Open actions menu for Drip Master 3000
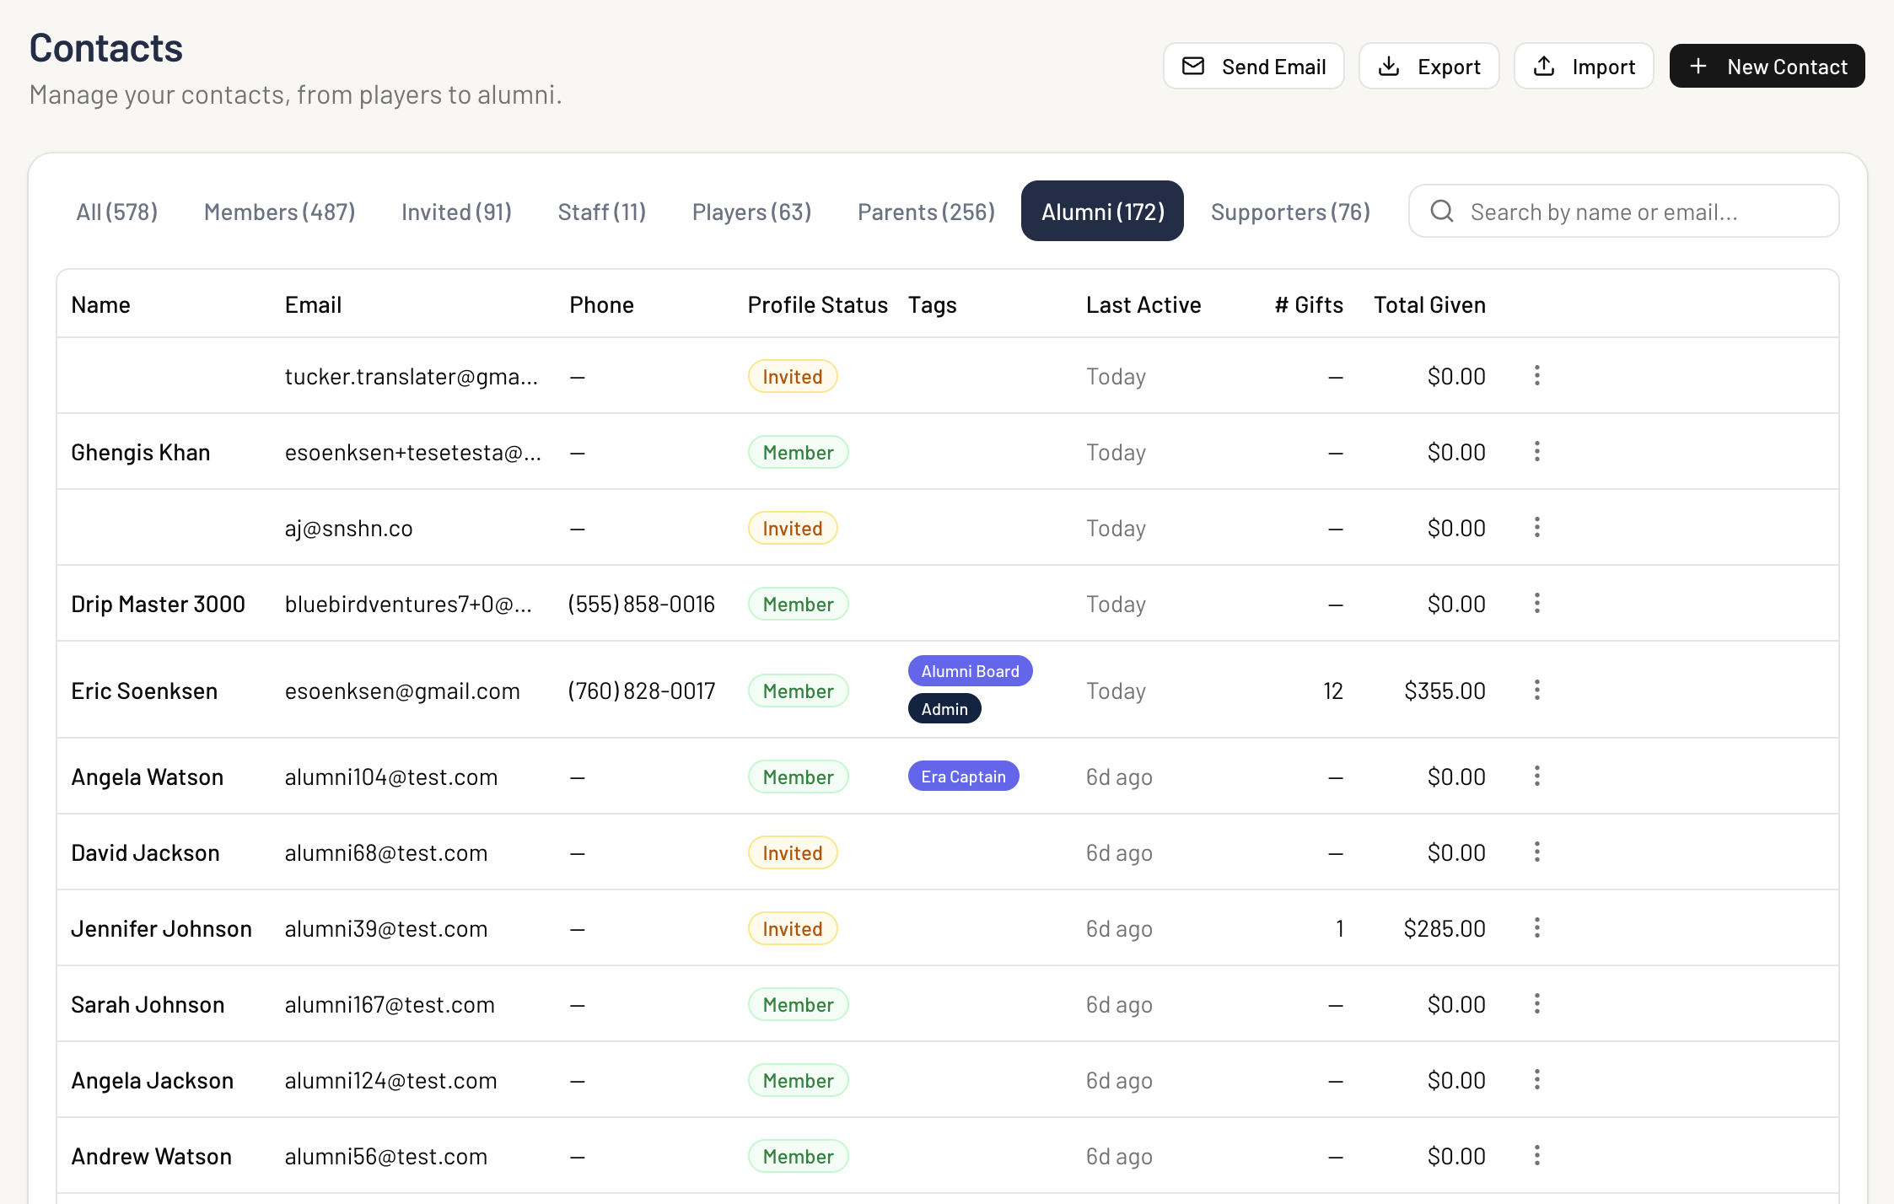 tap(1536, 604)
